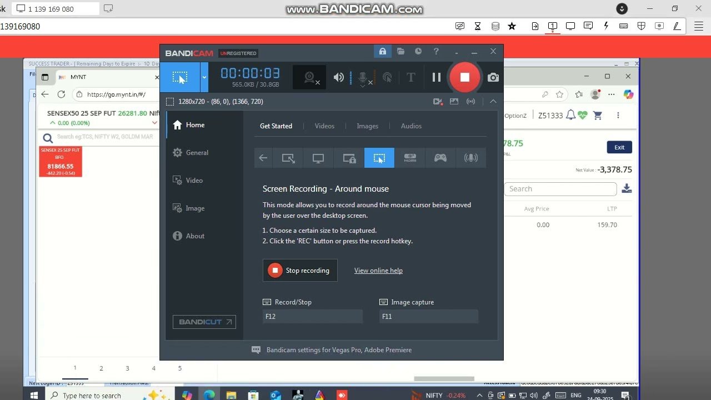The width and height of the screenshot is (711, 400).
Task: Select SENSEX 25 SEP FUT red tile
Action: pyautogui.click(x=61, y=162)
